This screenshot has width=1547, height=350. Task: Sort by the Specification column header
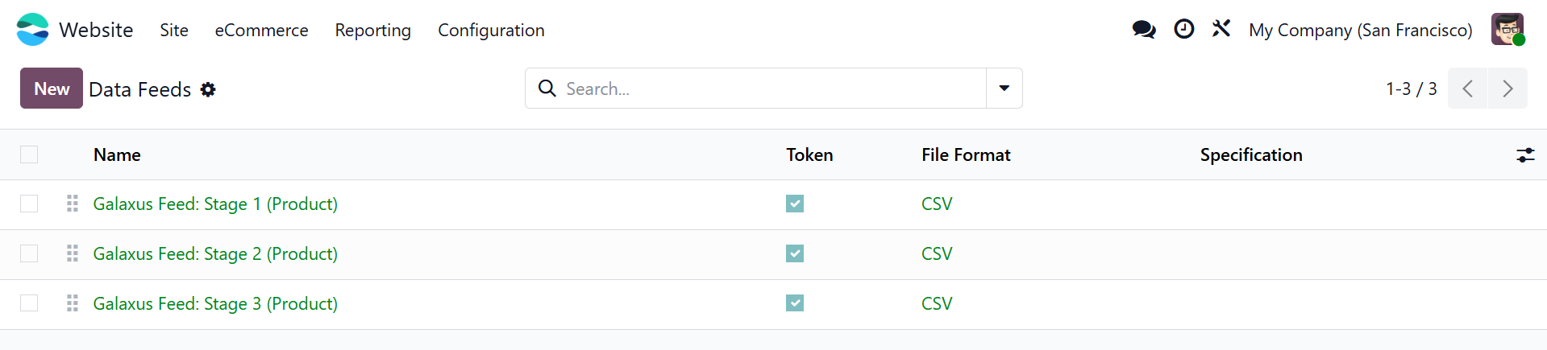pos(1251,154)
